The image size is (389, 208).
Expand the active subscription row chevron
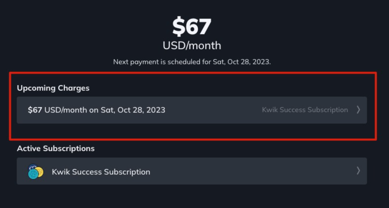[358, 171]
